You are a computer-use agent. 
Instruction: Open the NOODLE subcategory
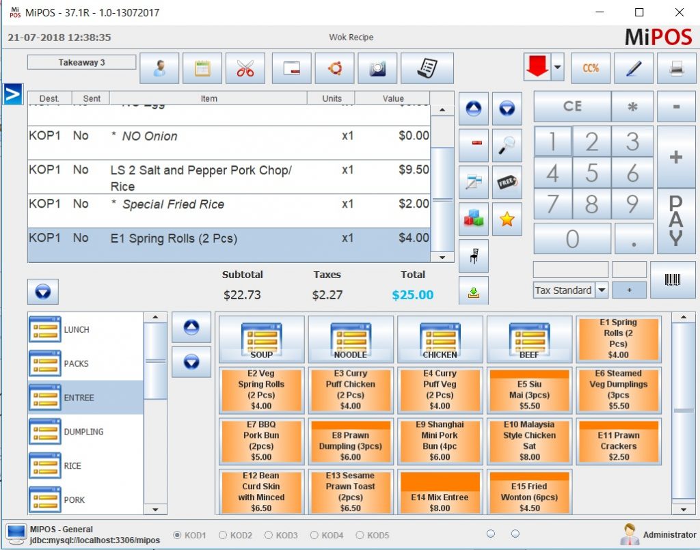coord(351,340)
